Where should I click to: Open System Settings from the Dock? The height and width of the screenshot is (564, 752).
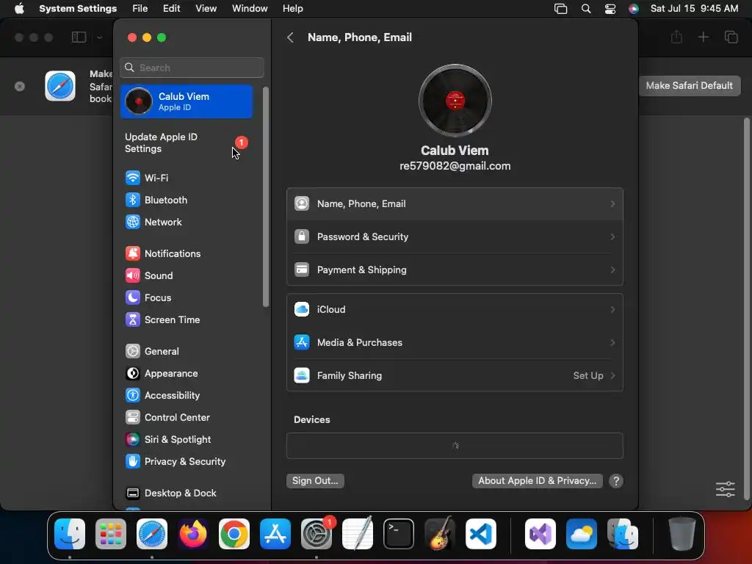tap(317, 534)
